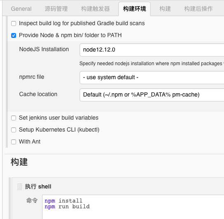Open the NodeJS Installation dropdown

tap(152, 50)
